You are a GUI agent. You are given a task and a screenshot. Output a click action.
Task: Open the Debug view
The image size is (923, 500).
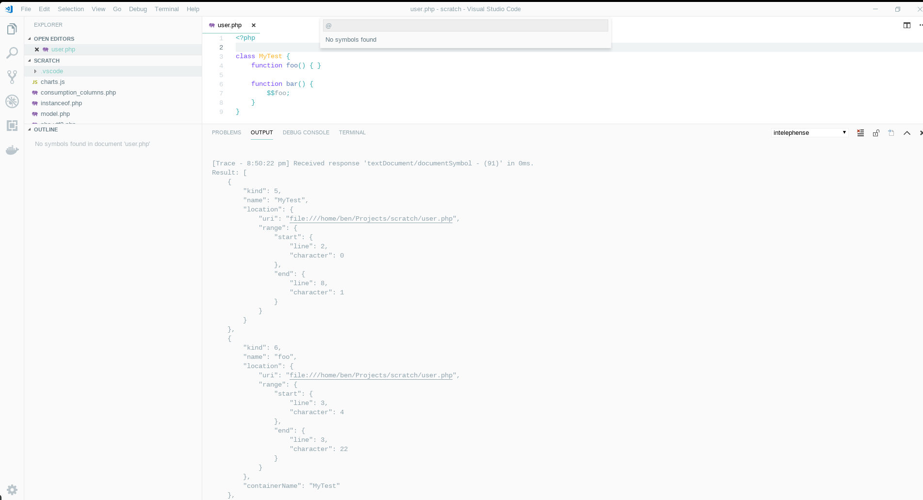coord(12,101)
